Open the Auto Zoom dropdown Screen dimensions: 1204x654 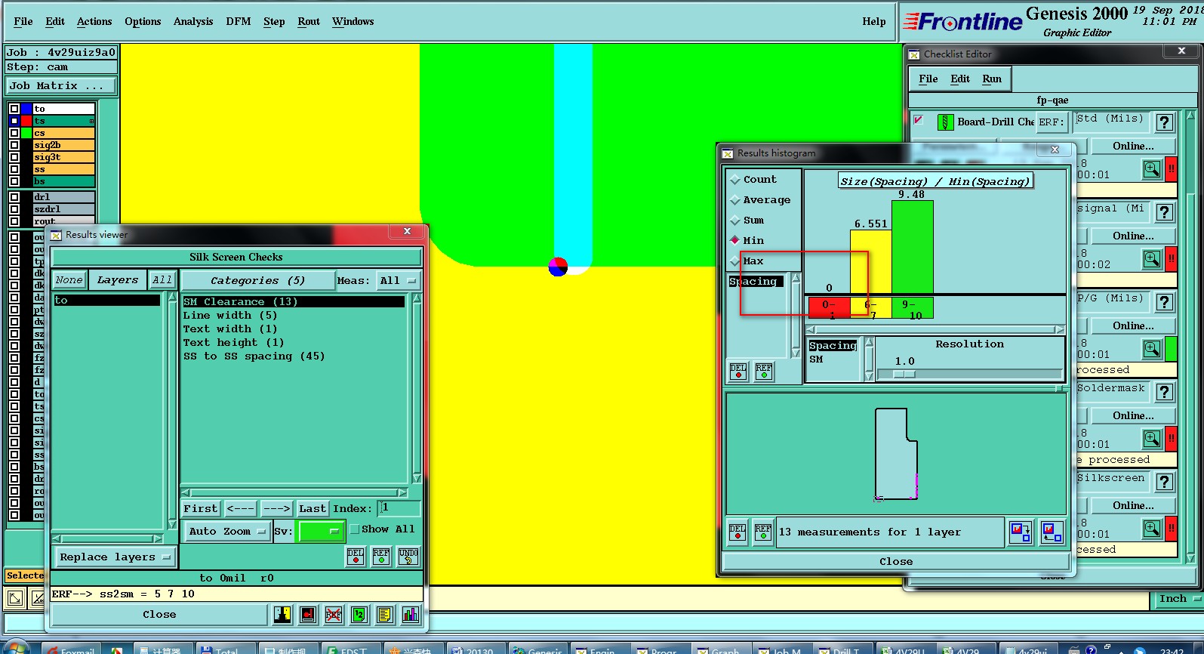228,532
